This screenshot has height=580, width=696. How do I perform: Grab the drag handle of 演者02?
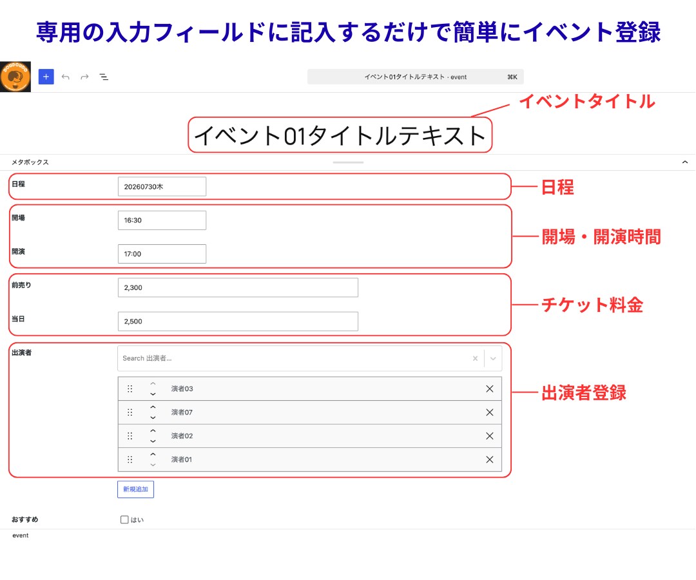coord(130,436)
